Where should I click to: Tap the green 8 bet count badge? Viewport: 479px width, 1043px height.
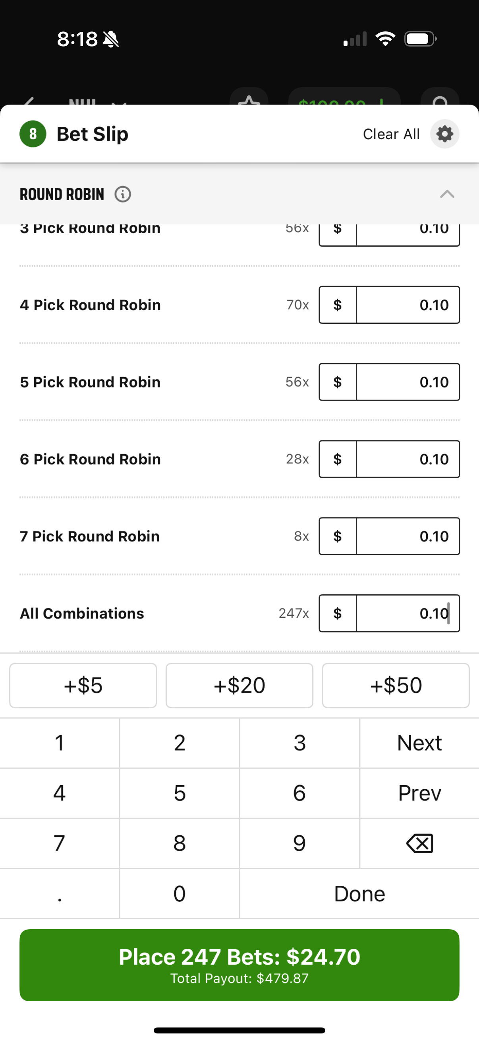coord(33,134)
